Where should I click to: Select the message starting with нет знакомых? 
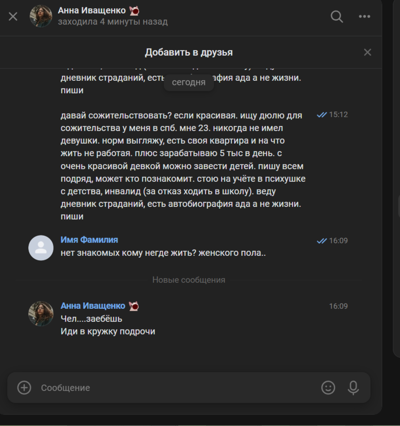(x=163, y=253)
